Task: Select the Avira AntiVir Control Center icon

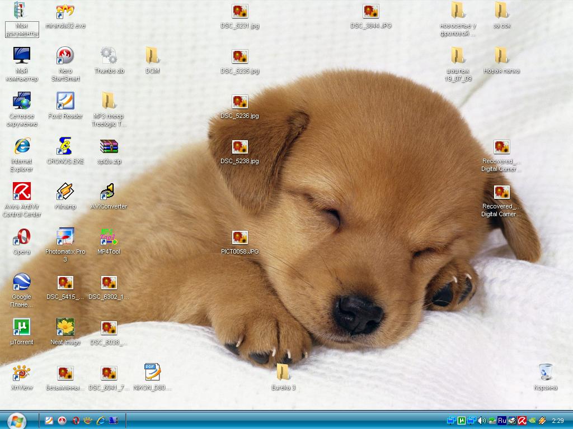Action: pyautogui.click(x=22, y=192)
